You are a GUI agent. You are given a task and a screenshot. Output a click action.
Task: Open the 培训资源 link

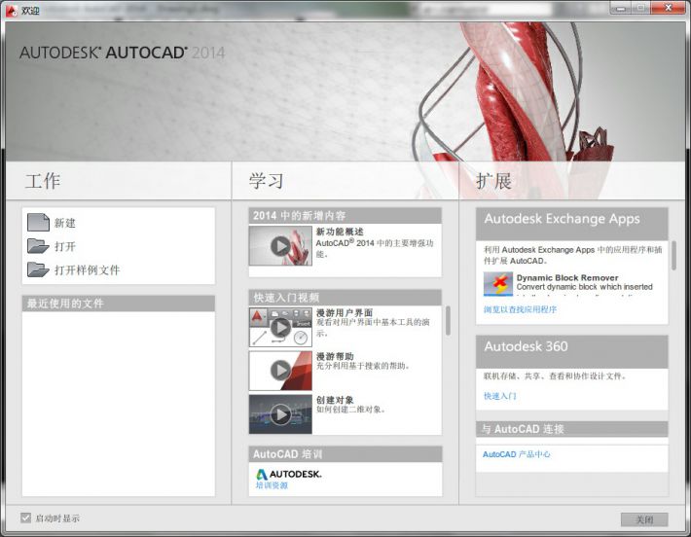tap(272, 485)
